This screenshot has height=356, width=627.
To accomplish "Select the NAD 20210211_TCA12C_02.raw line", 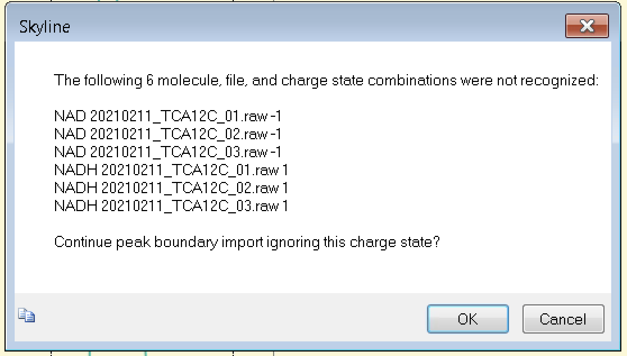I will click(x=167, y=134).
